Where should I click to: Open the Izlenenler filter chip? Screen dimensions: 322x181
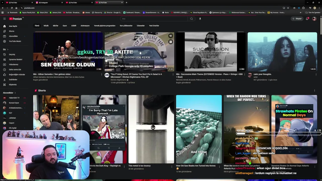pos(141,26)
